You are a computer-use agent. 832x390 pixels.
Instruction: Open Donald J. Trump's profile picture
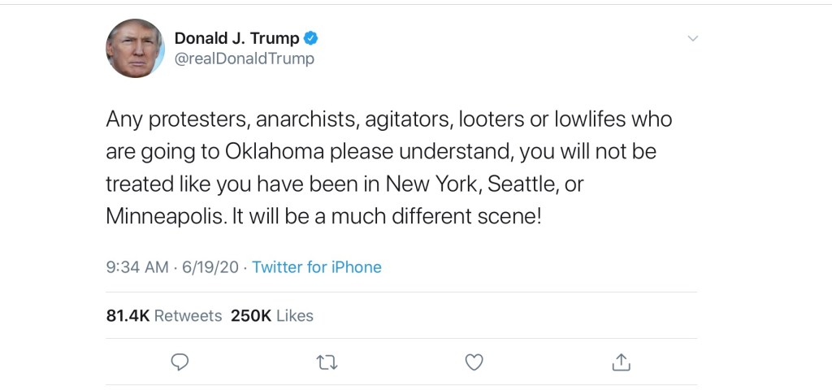click(x=135, y=49)
